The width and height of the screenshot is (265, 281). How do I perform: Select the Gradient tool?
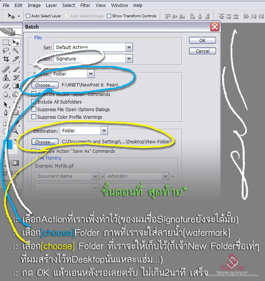(16, 86)
